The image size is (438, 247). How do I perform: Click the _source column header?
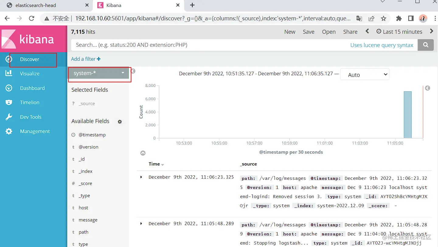[x=249, y=164]
